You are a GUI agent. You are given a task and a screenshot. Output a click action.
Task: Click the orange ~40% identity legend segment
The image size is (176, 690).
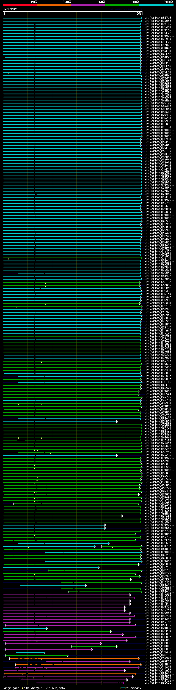[x=54, y=5]
